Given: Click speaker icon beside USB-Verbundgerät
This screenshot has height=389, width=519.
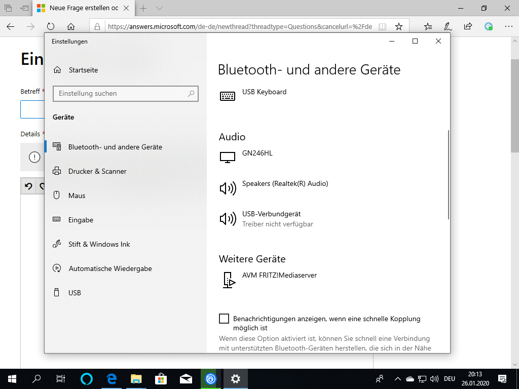Looking at the screenshot, I should pyautogui.click(x=228, y=219).
